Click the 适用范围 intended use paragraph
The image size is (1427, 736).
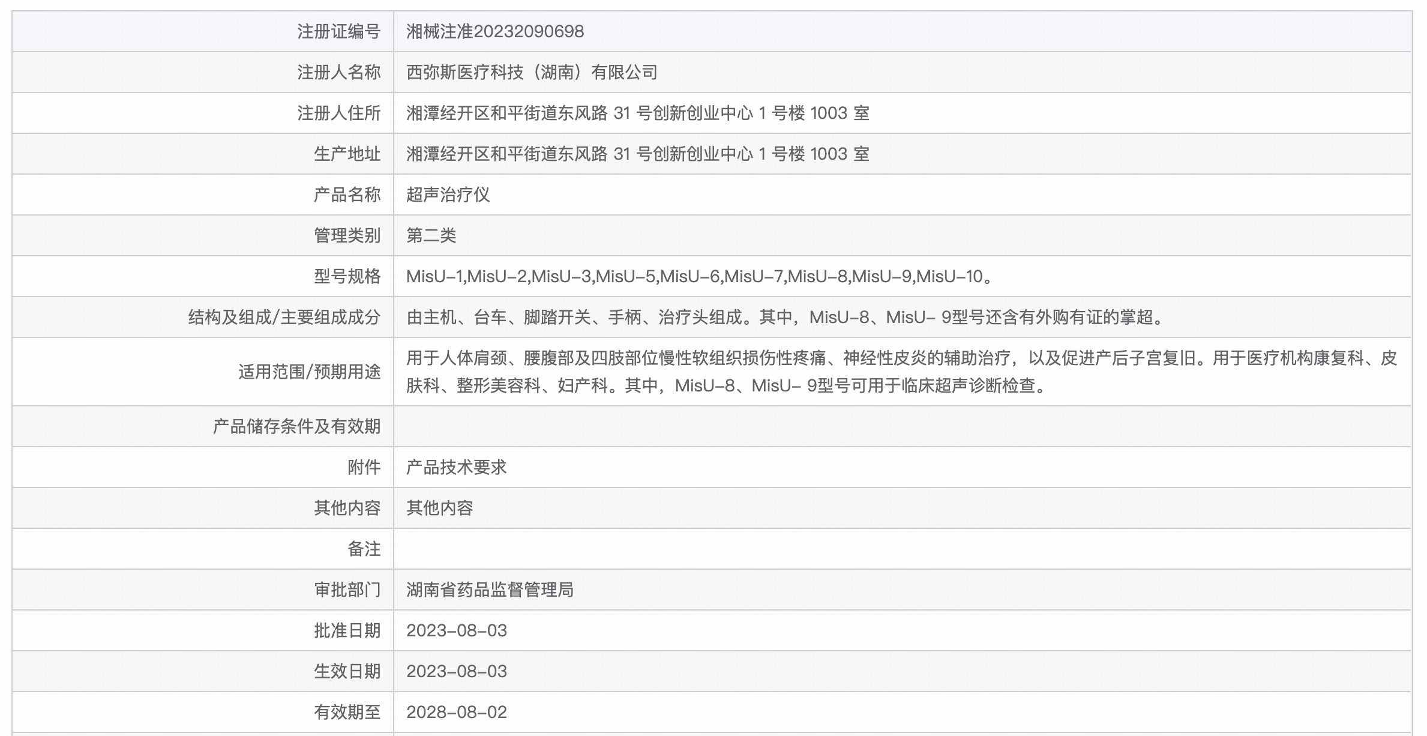point(900,372)
